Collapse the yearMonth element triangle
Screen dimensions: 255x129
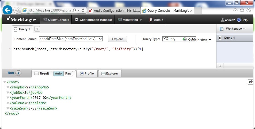[x=8, y=98]
